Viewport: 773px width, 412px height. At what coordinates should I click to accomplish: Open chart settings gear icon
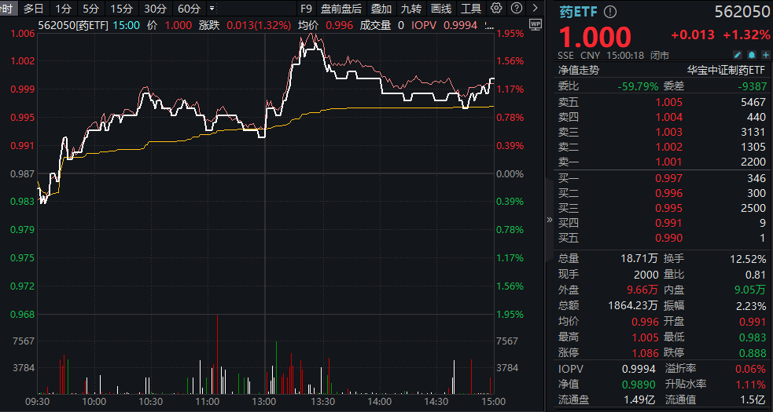coord(496,8)
